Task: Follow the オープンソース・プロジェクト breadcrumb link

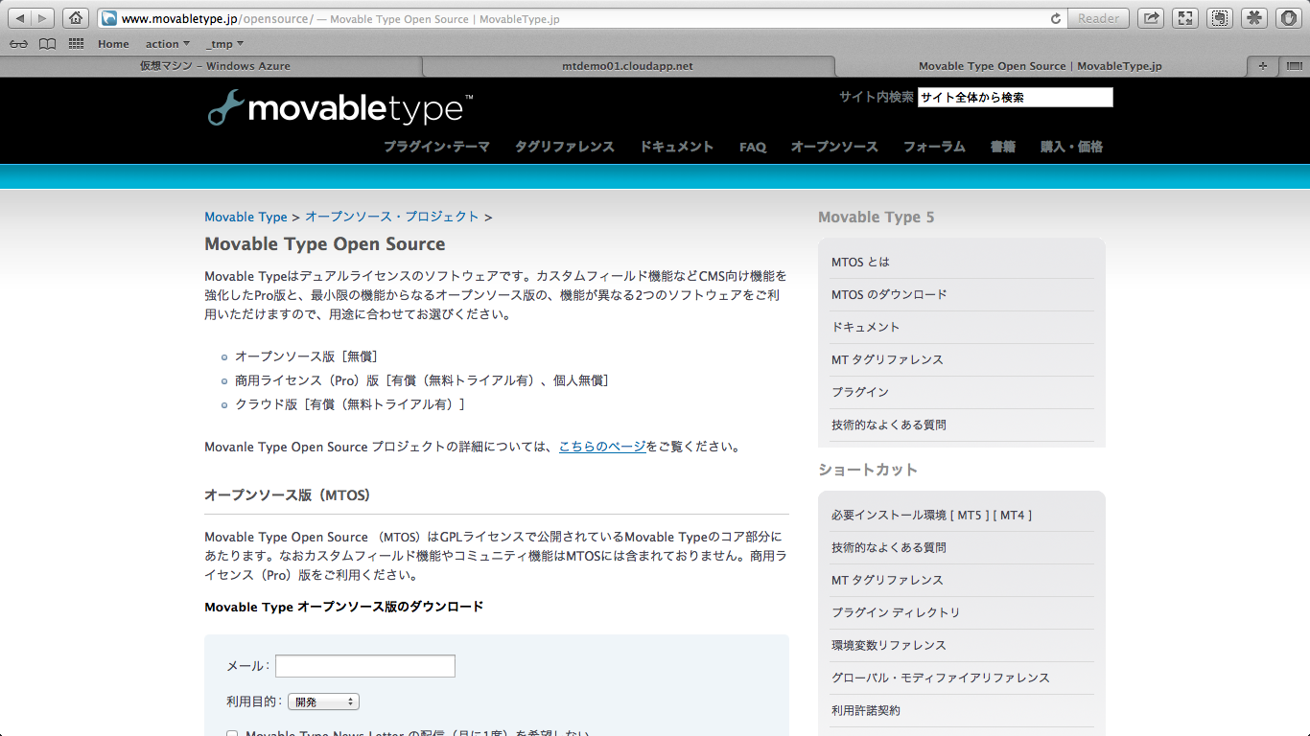Action: [392, 217]
